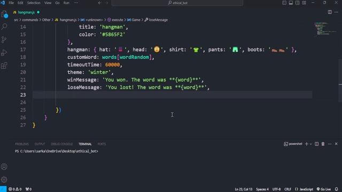Split the terminal pane
The height and width of the screenshot is (192, 342).
316,144
